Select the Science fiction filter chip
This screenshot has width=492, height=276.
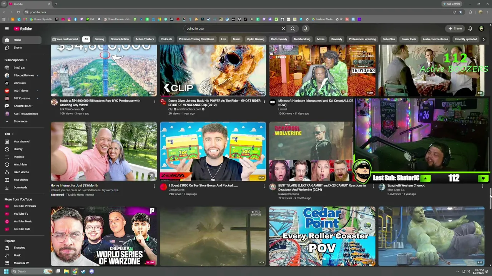(x=120, y=39)
